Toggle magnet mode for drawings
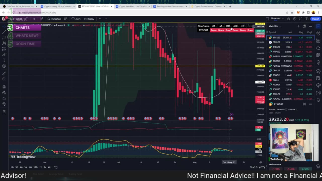Image resolution: width=322 pixels, height=181 pixels. point(4,87)
